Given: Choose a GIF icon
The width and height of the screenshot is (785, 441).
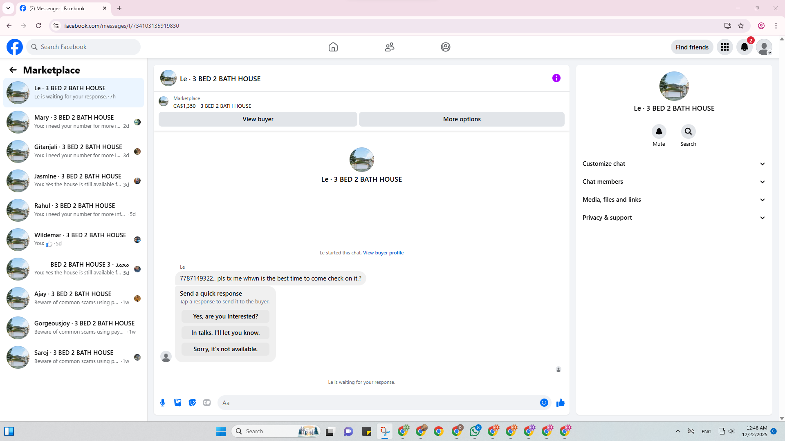Looking at the screenshot, I should coord(207,403).
